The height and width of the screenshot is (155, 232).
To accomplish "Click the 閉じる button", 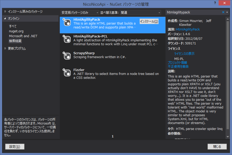I will pos(217,147).
